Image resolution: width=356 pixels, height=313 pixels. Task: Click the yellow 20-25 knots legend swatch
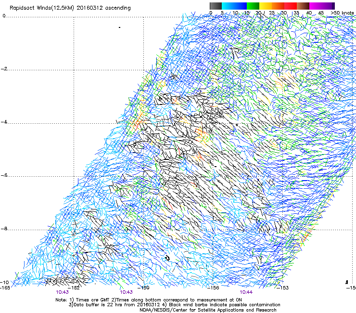pyautogui.click(x=266, y=6)
